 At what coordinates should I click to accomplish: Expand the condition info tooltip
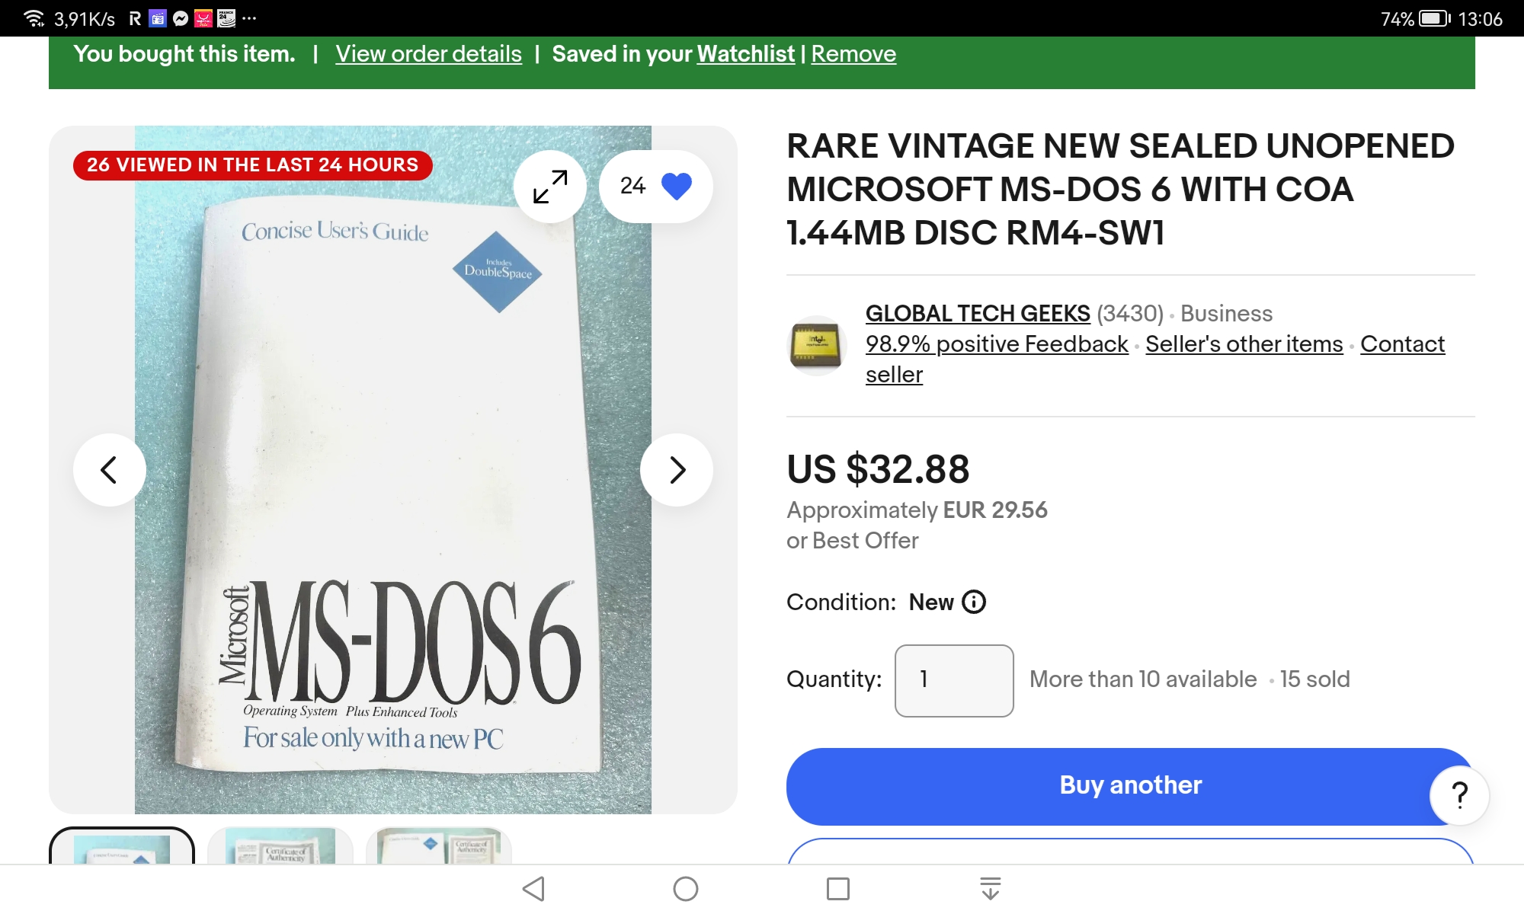972,602
